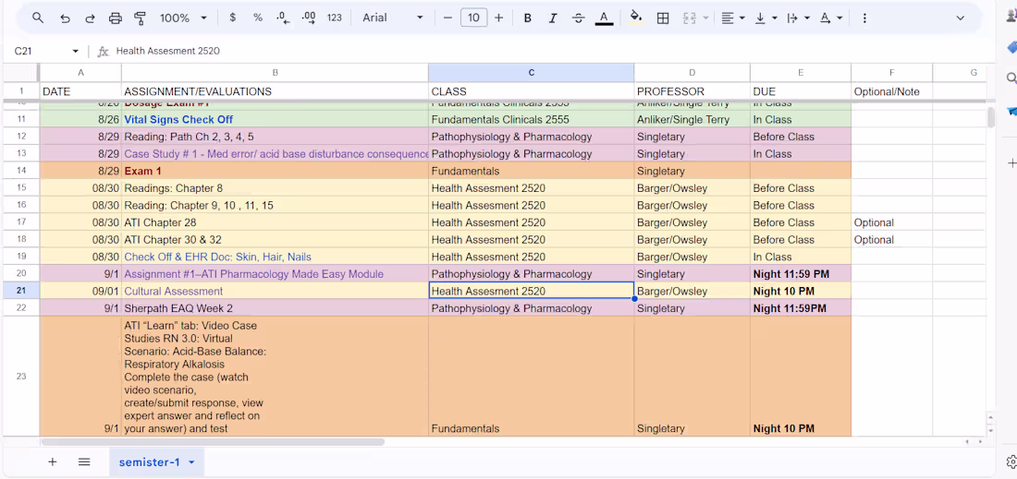Open the Arial font dropdown
Screen dimensions: 1017x479
[x=392, y=18]
